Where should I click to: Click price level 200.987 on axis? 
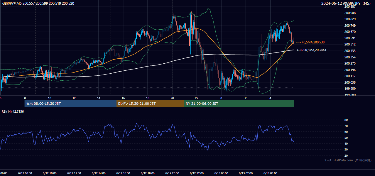click(350, 6)
